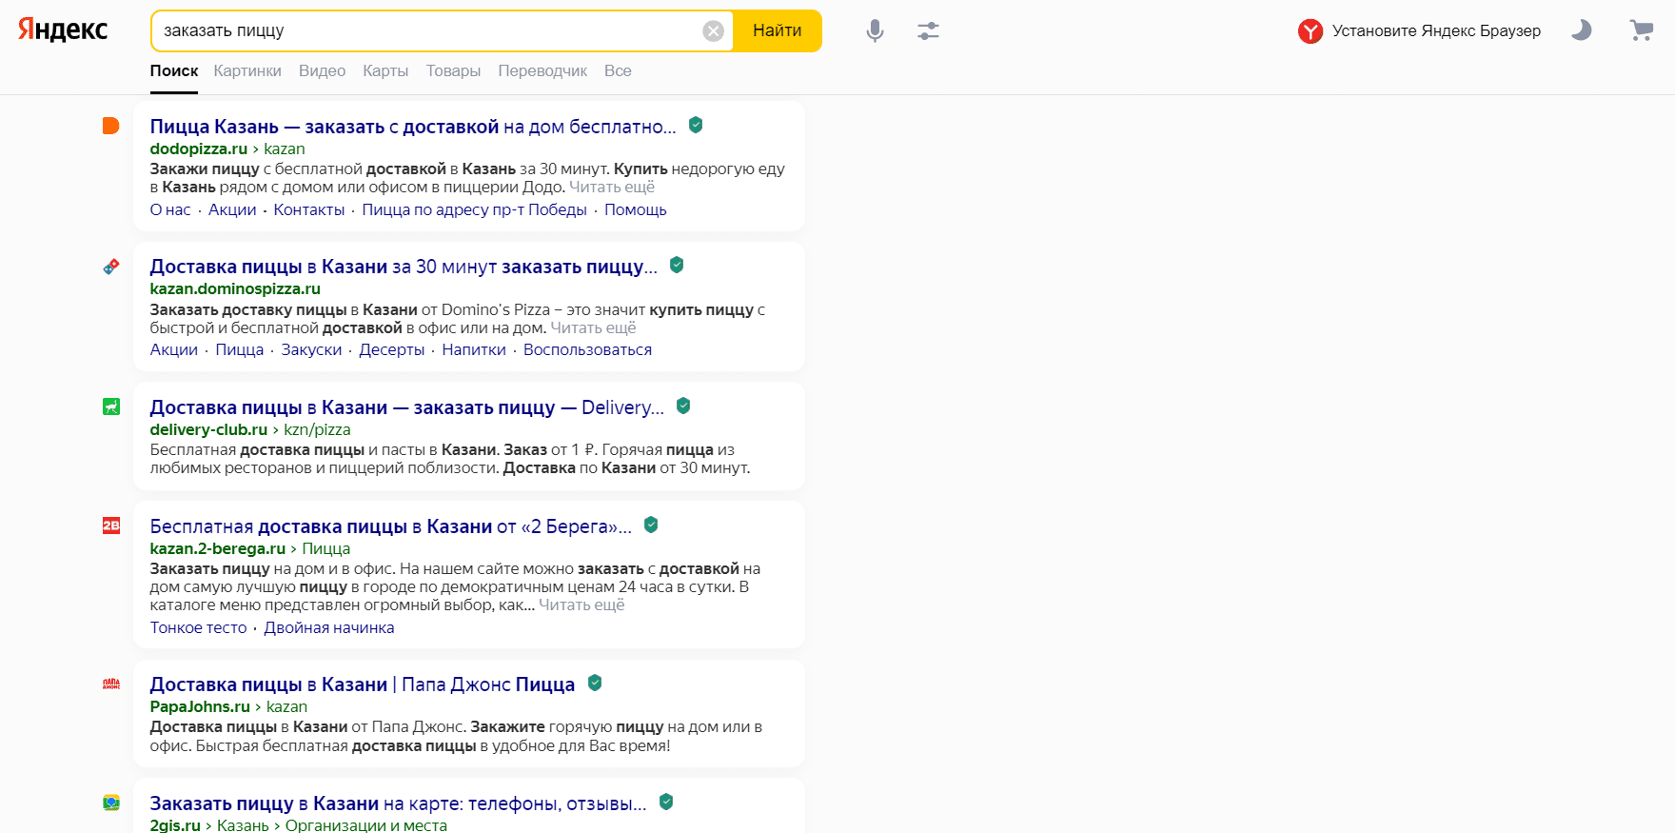The height and width of the screenshot is (833, 1675).
Task: Open 'Организации и места' breadcrumb link
Action: (366, 824)
